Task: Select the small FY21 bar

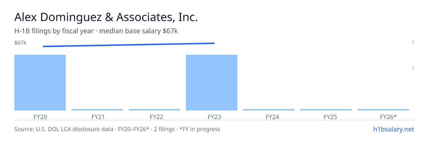Action: (x=97, y=110)
